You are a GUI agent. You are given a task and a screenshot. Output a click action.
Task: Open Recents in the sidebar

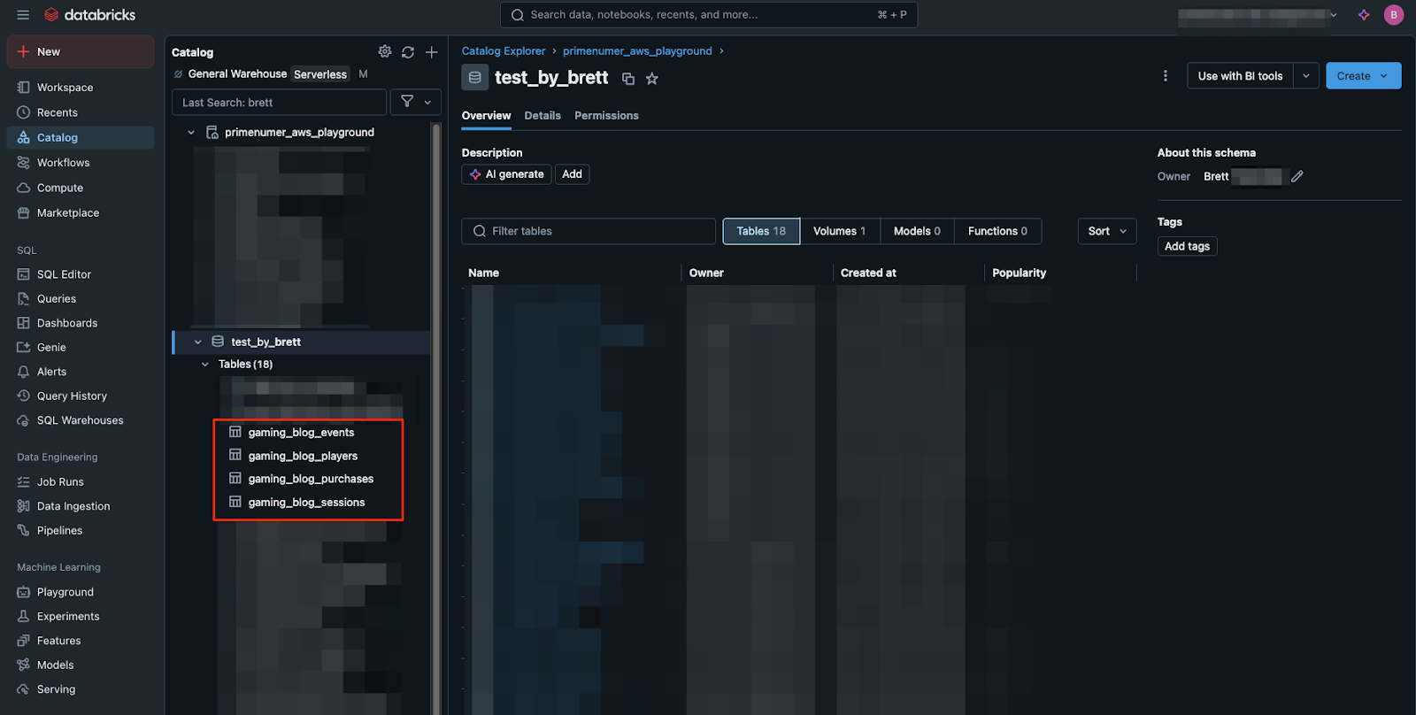pyautogui.click(x=81, y=112)
